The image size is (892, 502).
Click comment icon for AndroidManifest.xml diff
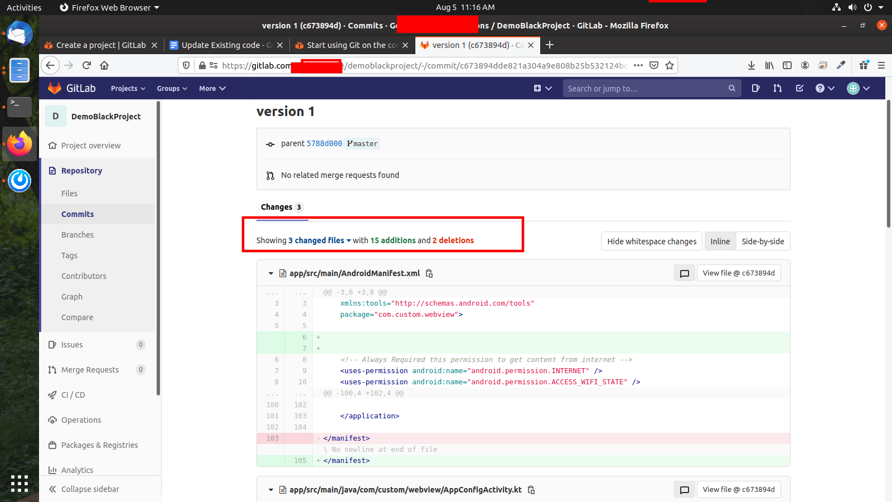[684, 273]
